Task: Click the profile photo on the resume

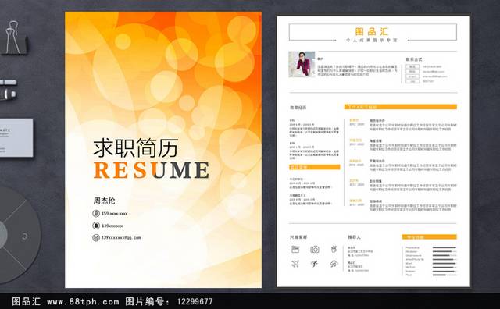Action: coord(302,64)
